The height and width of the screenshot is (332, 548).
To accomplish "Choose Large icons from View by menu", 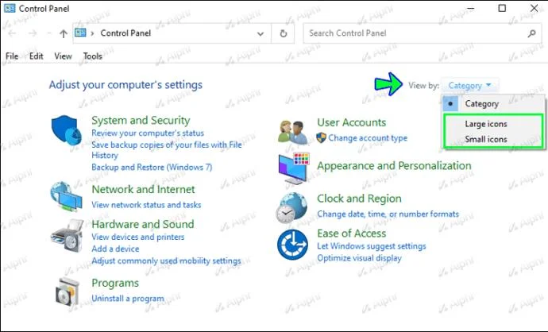I will click(x=486, y=124).
